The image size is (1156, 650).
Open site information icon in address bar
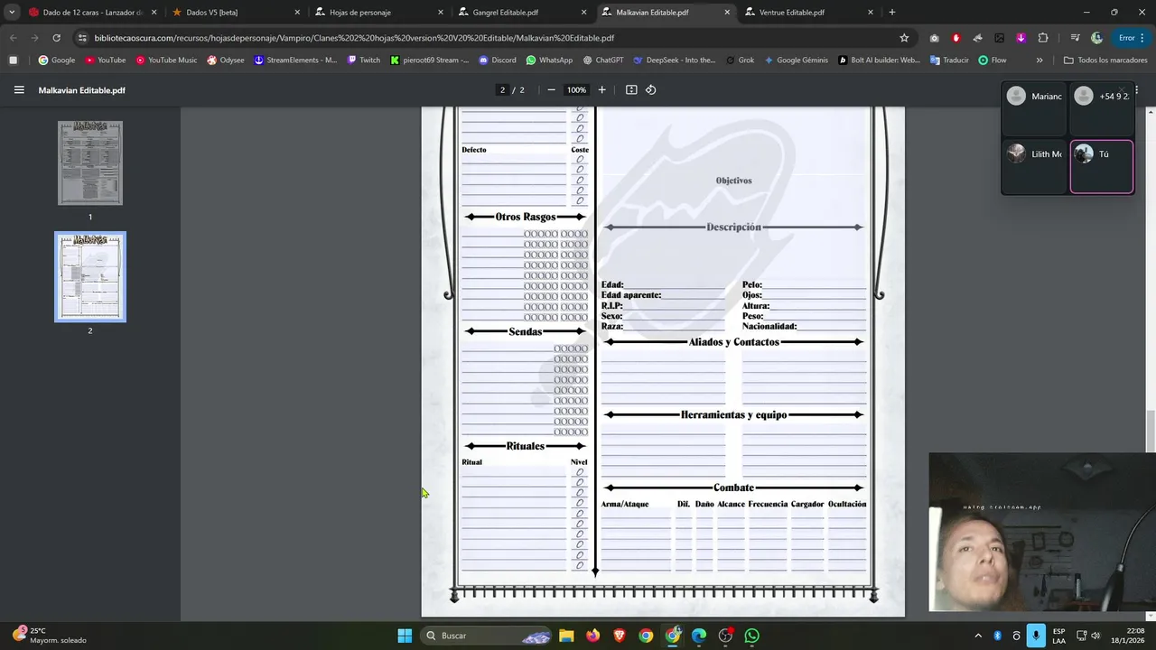[82, 38]
